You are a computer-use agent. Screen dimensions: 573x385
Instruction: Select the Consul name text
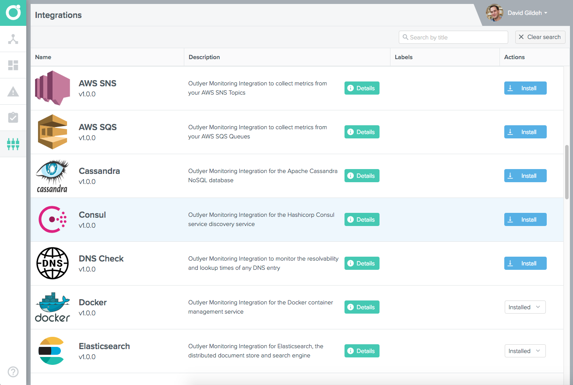pyautogui.click(x=92, y=215)
